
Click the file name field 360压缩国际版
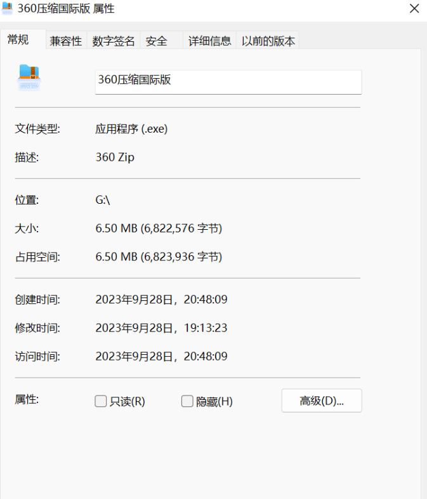pyautogui.click(x=228, y=81)
